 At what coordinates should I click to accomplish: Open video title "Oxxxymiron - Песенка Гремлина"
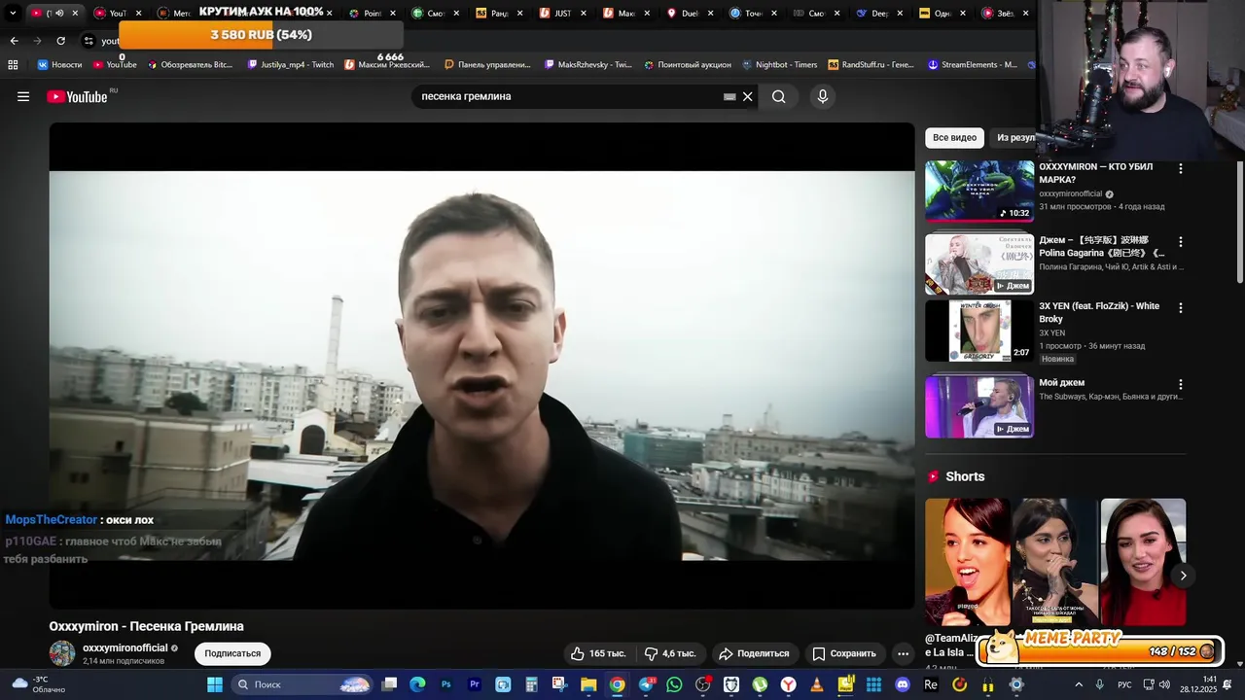[147, 626]
